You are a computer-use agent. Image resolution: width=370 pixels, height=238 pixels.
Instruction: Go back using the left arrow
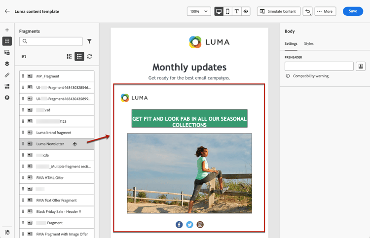[7, 11]
